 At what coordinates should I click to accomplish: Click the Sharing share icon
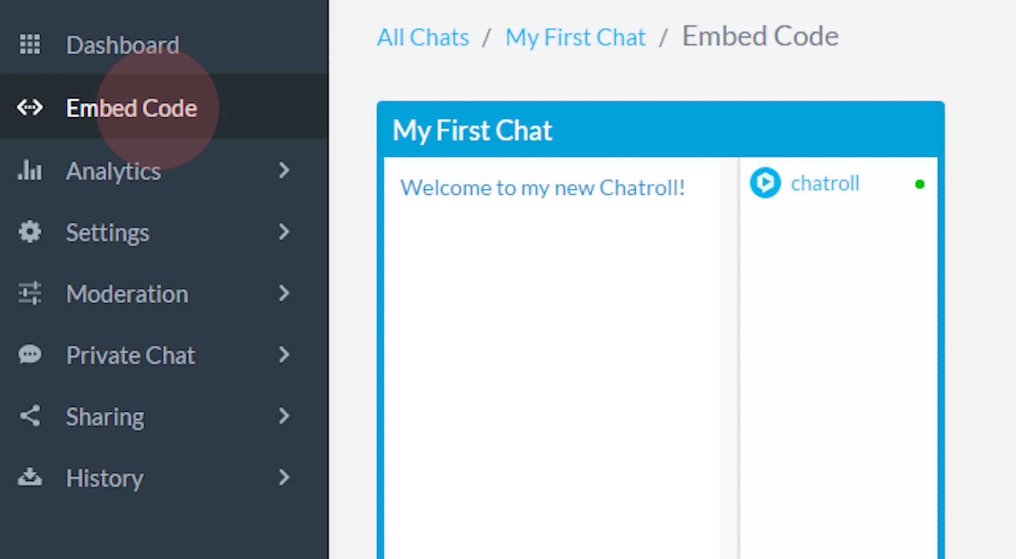29,416
